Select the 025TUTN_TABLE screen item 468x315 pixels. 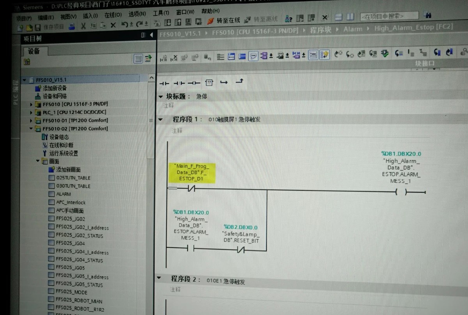69,178
